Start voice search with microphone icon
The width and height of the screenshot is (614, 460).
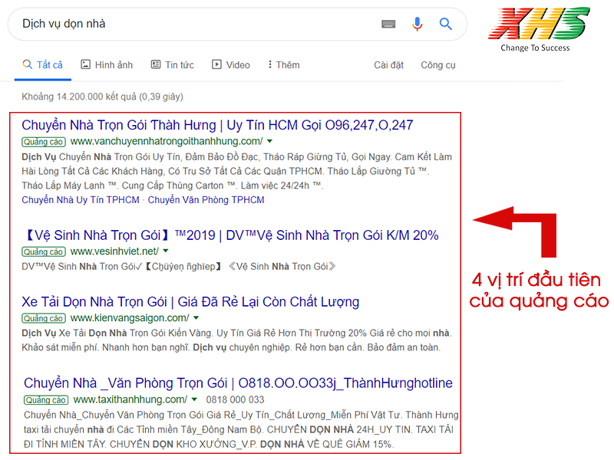418,25
